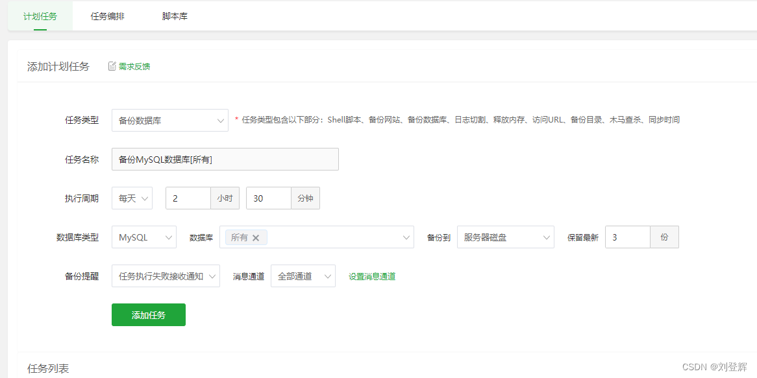Open the 数据库类型 MySQL dropdown
Image resolution: width=757 pixels, height=378 pixels.
pos(144,237)
